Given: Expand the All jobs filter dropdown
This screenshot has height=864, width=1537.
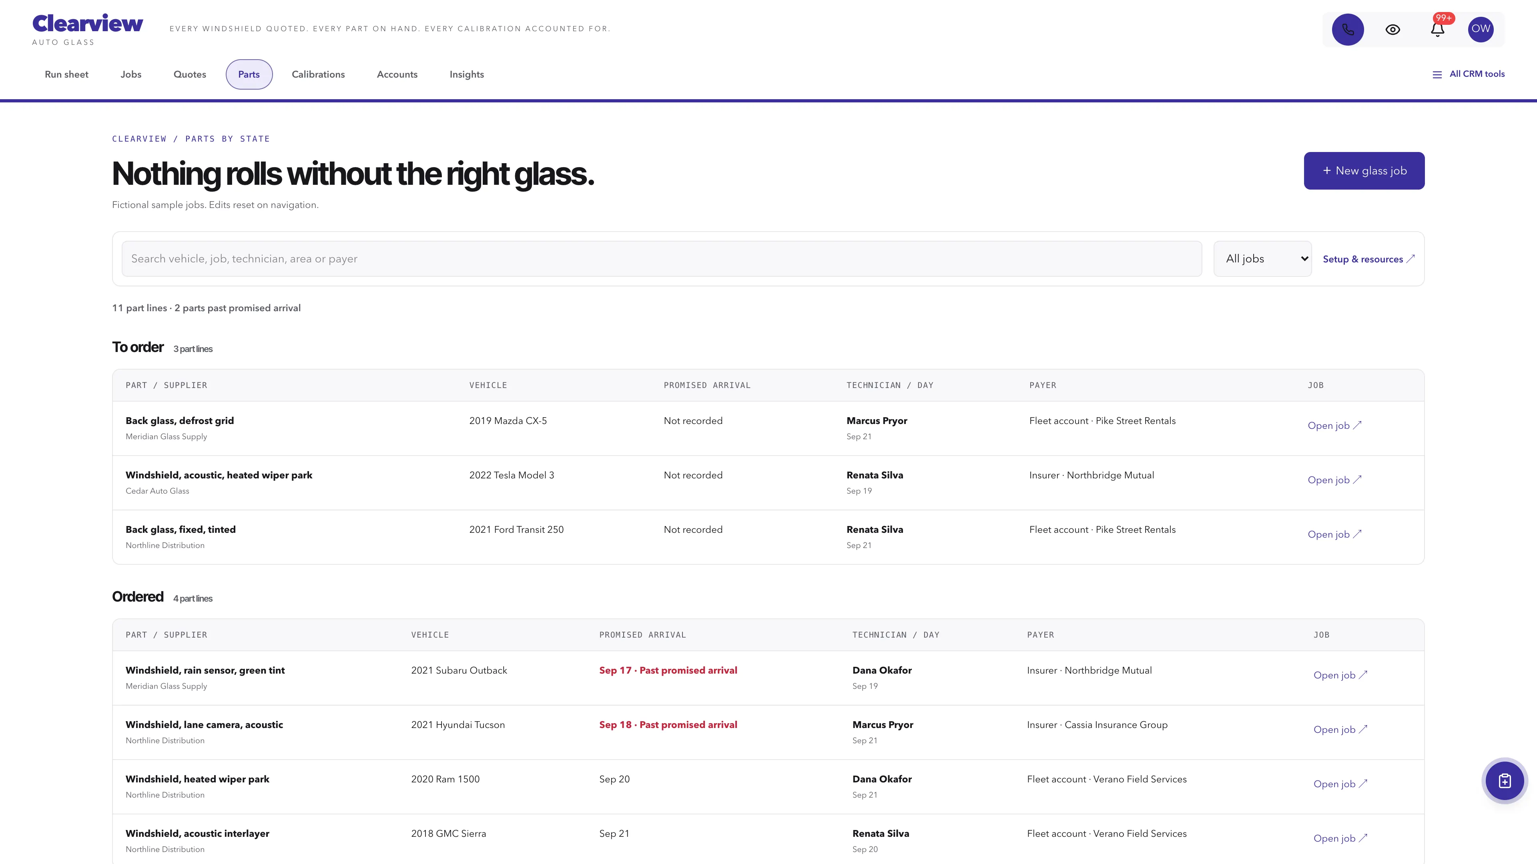Looking at the screenshot, I should pyautogui.click(x=1262, y=259).
